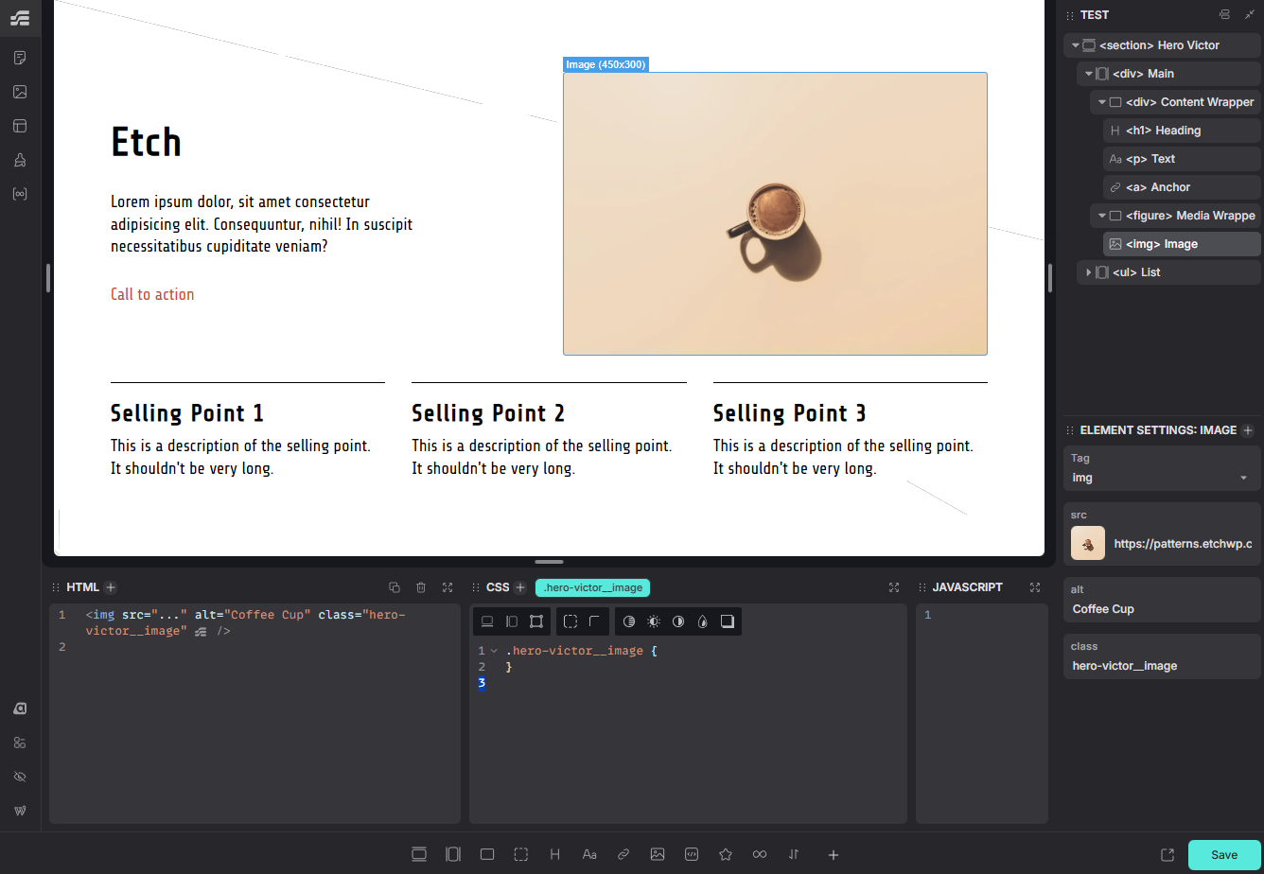Screen dimensions: 1264x874
Task: Collapse the <figure> Media Wrapper node
Action: click(1101, 216)
